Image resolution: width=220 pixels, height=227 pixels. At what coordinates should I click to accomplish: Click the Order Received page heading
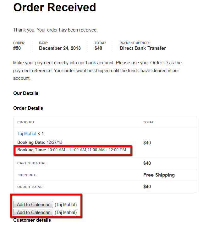click(54, 7)
